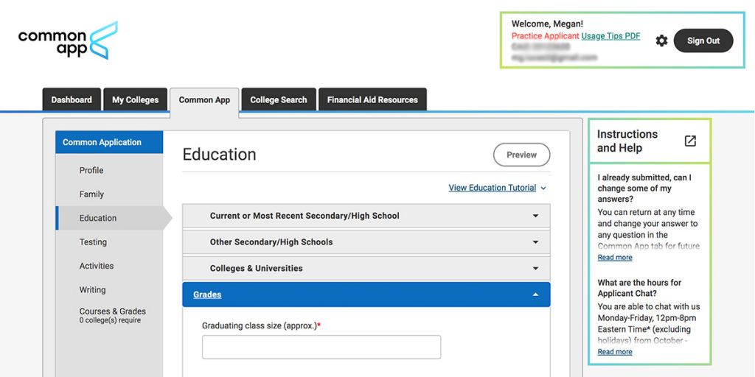Expand Current or Most Recent Secondary/High School section
This screenshot has height=377, width=755.
click(x=366, y=216)
